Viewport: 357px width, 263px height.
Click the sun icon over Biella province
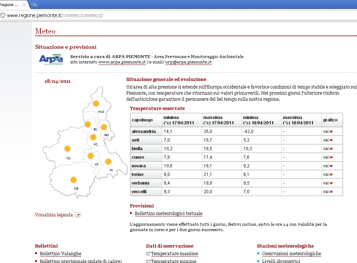pos(87,124)
